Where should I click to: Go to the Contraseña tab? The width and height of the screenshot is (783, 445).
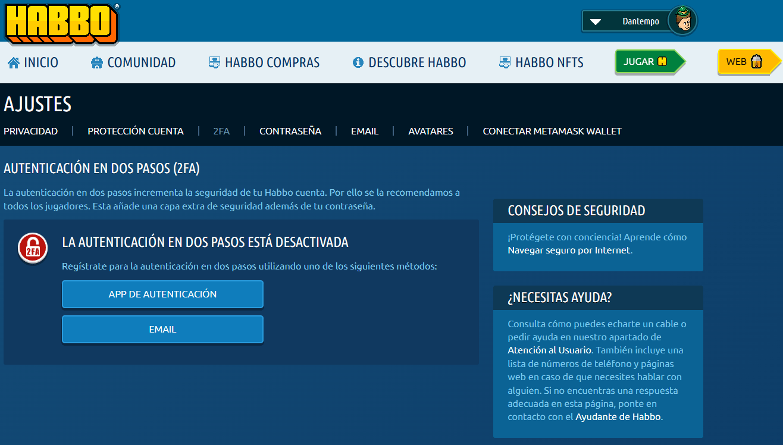[x=290, y=131]
